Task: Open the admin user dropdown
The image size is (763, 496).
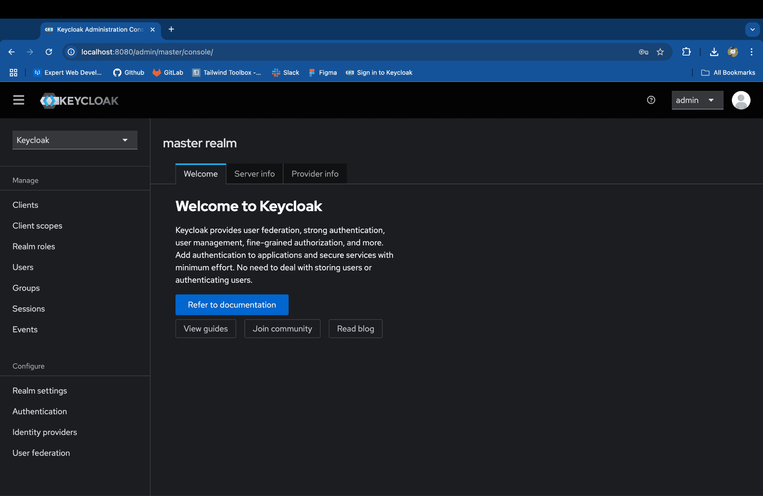Action: tap(697, 100)
